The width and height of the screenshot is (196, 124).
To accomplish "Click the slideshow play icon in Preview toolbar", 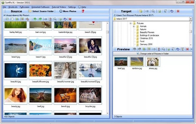I will tap(183, 49).
